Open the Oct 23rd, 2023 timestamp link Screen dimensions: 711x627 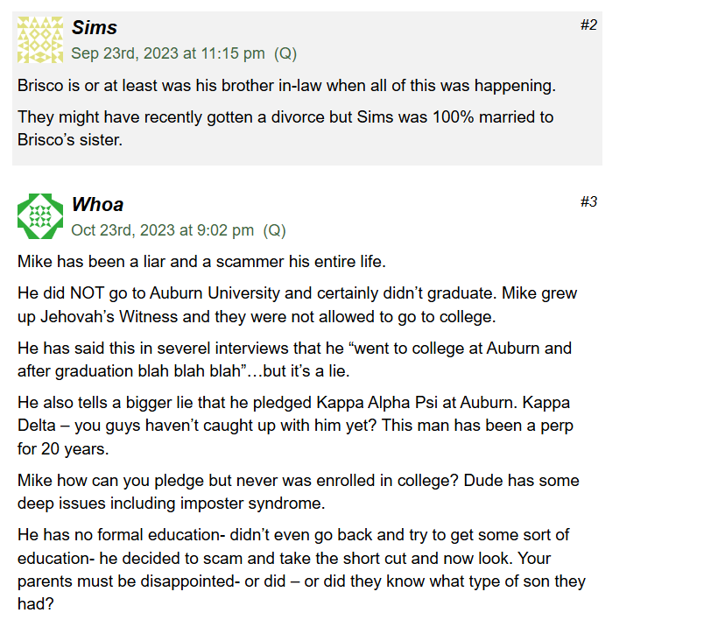tap(162, 230)
